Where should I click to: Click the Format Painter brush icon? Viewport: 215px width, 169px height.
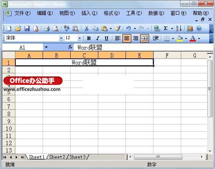(117, 28)
